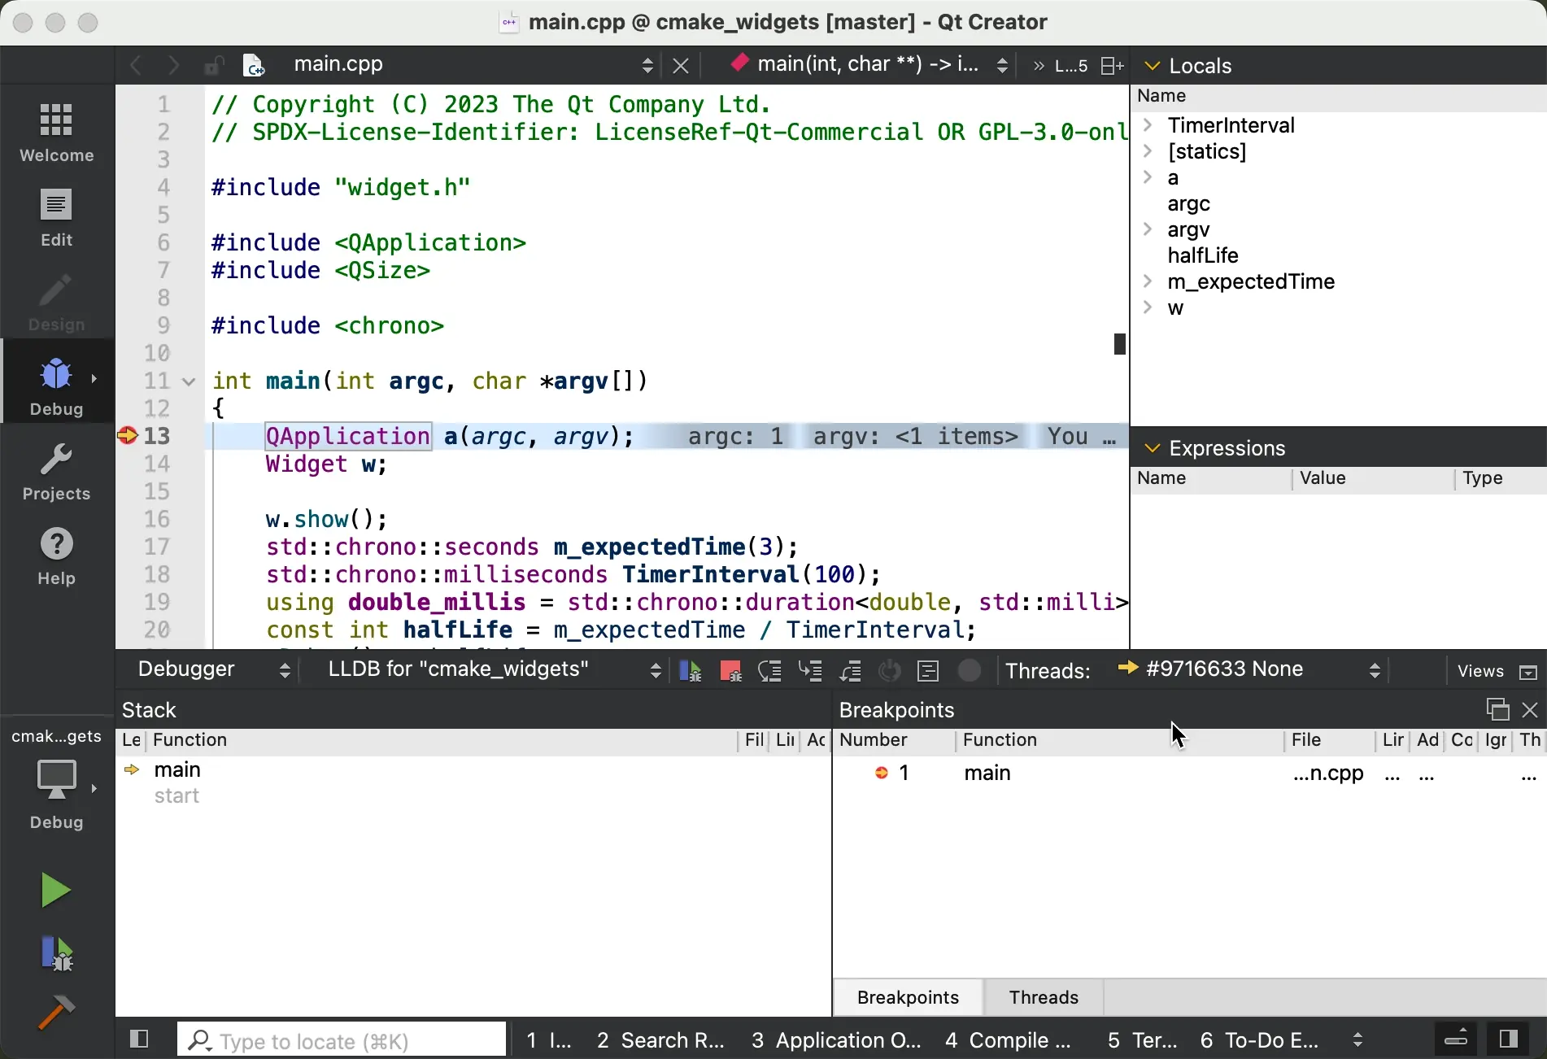Click the build progress bar at bottom right
Image resolution: width=1547 pixels, height=1059 pixels.
[1456, 1039]
